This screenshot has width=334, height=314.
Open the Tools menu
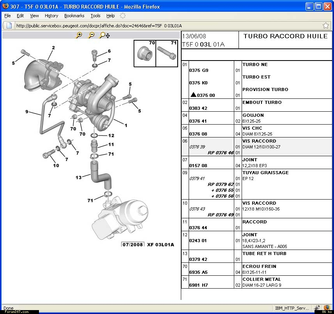(95, 16)
